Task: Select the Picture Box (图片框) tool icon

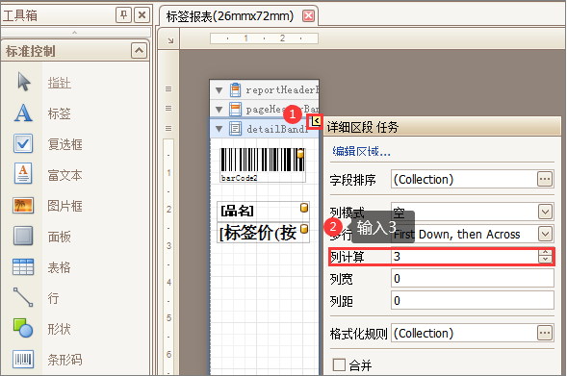Action: coord(23,206)
